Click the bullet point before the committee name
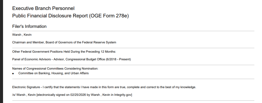Screen dimensions: 262x103 [x=13, y=74]
